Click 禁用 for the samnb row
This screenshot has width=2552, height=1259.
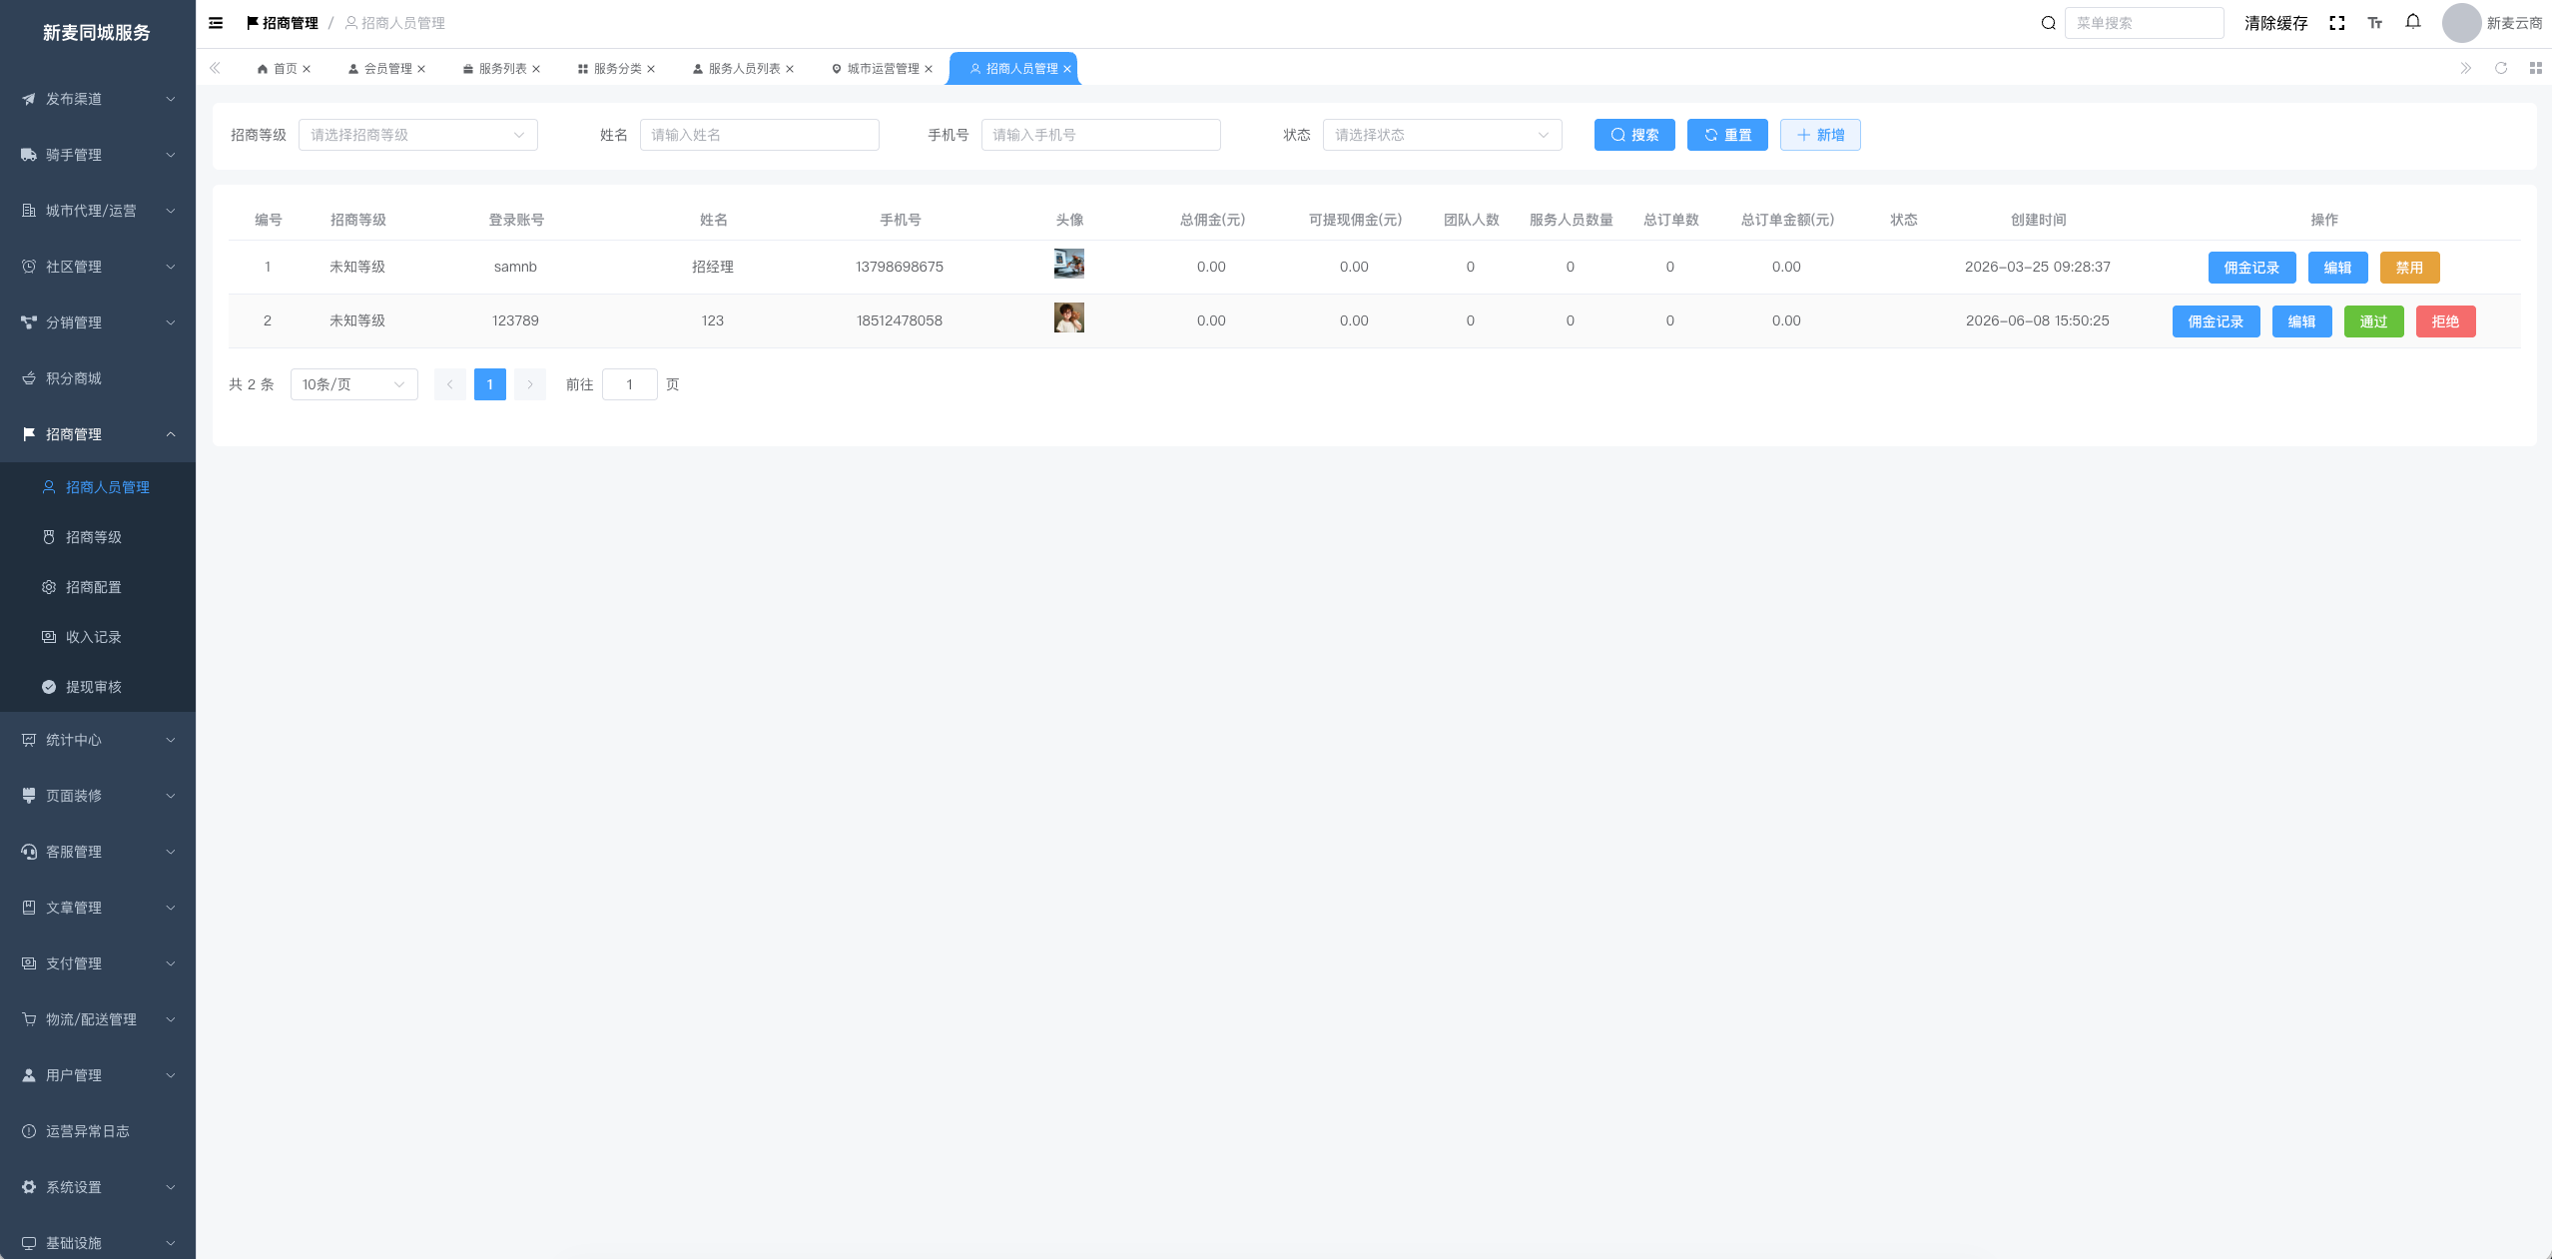coord(2409,268)
